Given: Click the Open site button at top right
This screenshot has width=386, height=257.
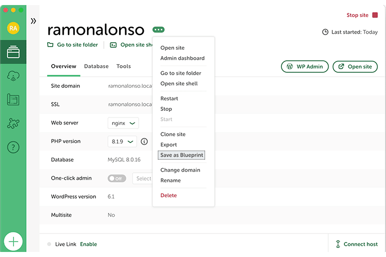Looking at the screenshot, I should pos(355,67).
